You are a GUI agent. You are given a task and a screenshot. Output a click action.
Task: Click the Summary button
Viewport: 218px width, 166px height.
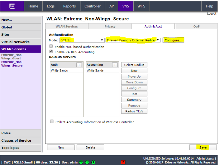134,100
